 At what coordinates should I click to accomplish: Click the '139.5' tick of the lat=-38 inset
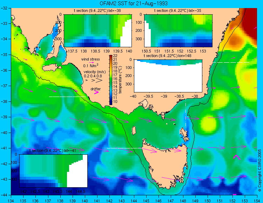tap(118, 51)
